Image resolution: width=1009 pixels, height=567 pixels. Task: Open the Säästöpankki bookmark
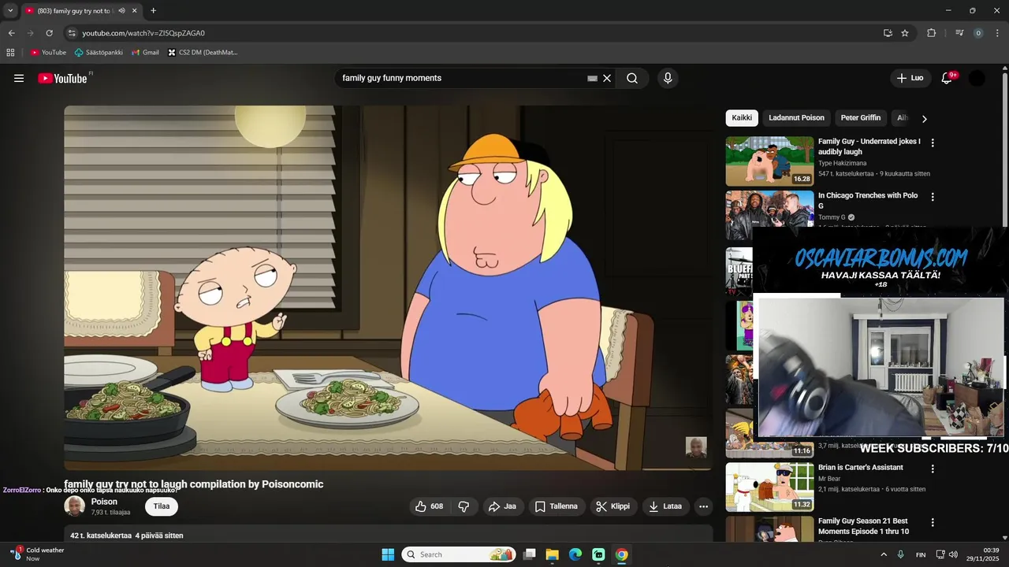coord(99,53)
